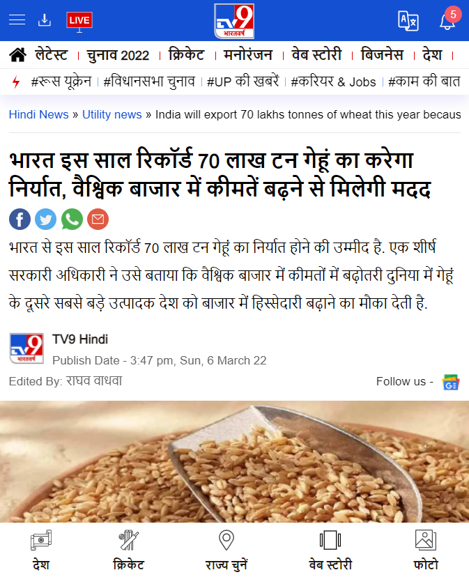The image size is (469, 577).
Task: Click the Utility news breadcrumb link
Action: [112, 114]
